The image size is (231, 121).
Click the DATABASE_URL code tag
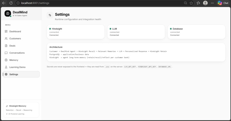pyautogui.click(x=165, y=67)
